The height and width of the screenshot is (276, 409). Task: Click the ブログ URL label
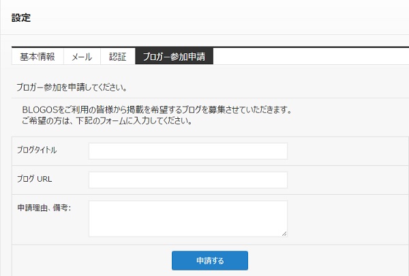pos(35,179)
